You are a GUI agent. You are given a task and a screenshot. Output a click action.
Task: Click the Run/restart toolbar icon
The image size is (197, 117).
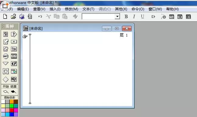tap(153, 16)
